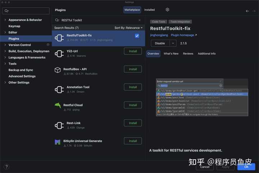This screenshot has height=173, width=259.
Task: Expand the Other Settings node
Action: point(5,82)
